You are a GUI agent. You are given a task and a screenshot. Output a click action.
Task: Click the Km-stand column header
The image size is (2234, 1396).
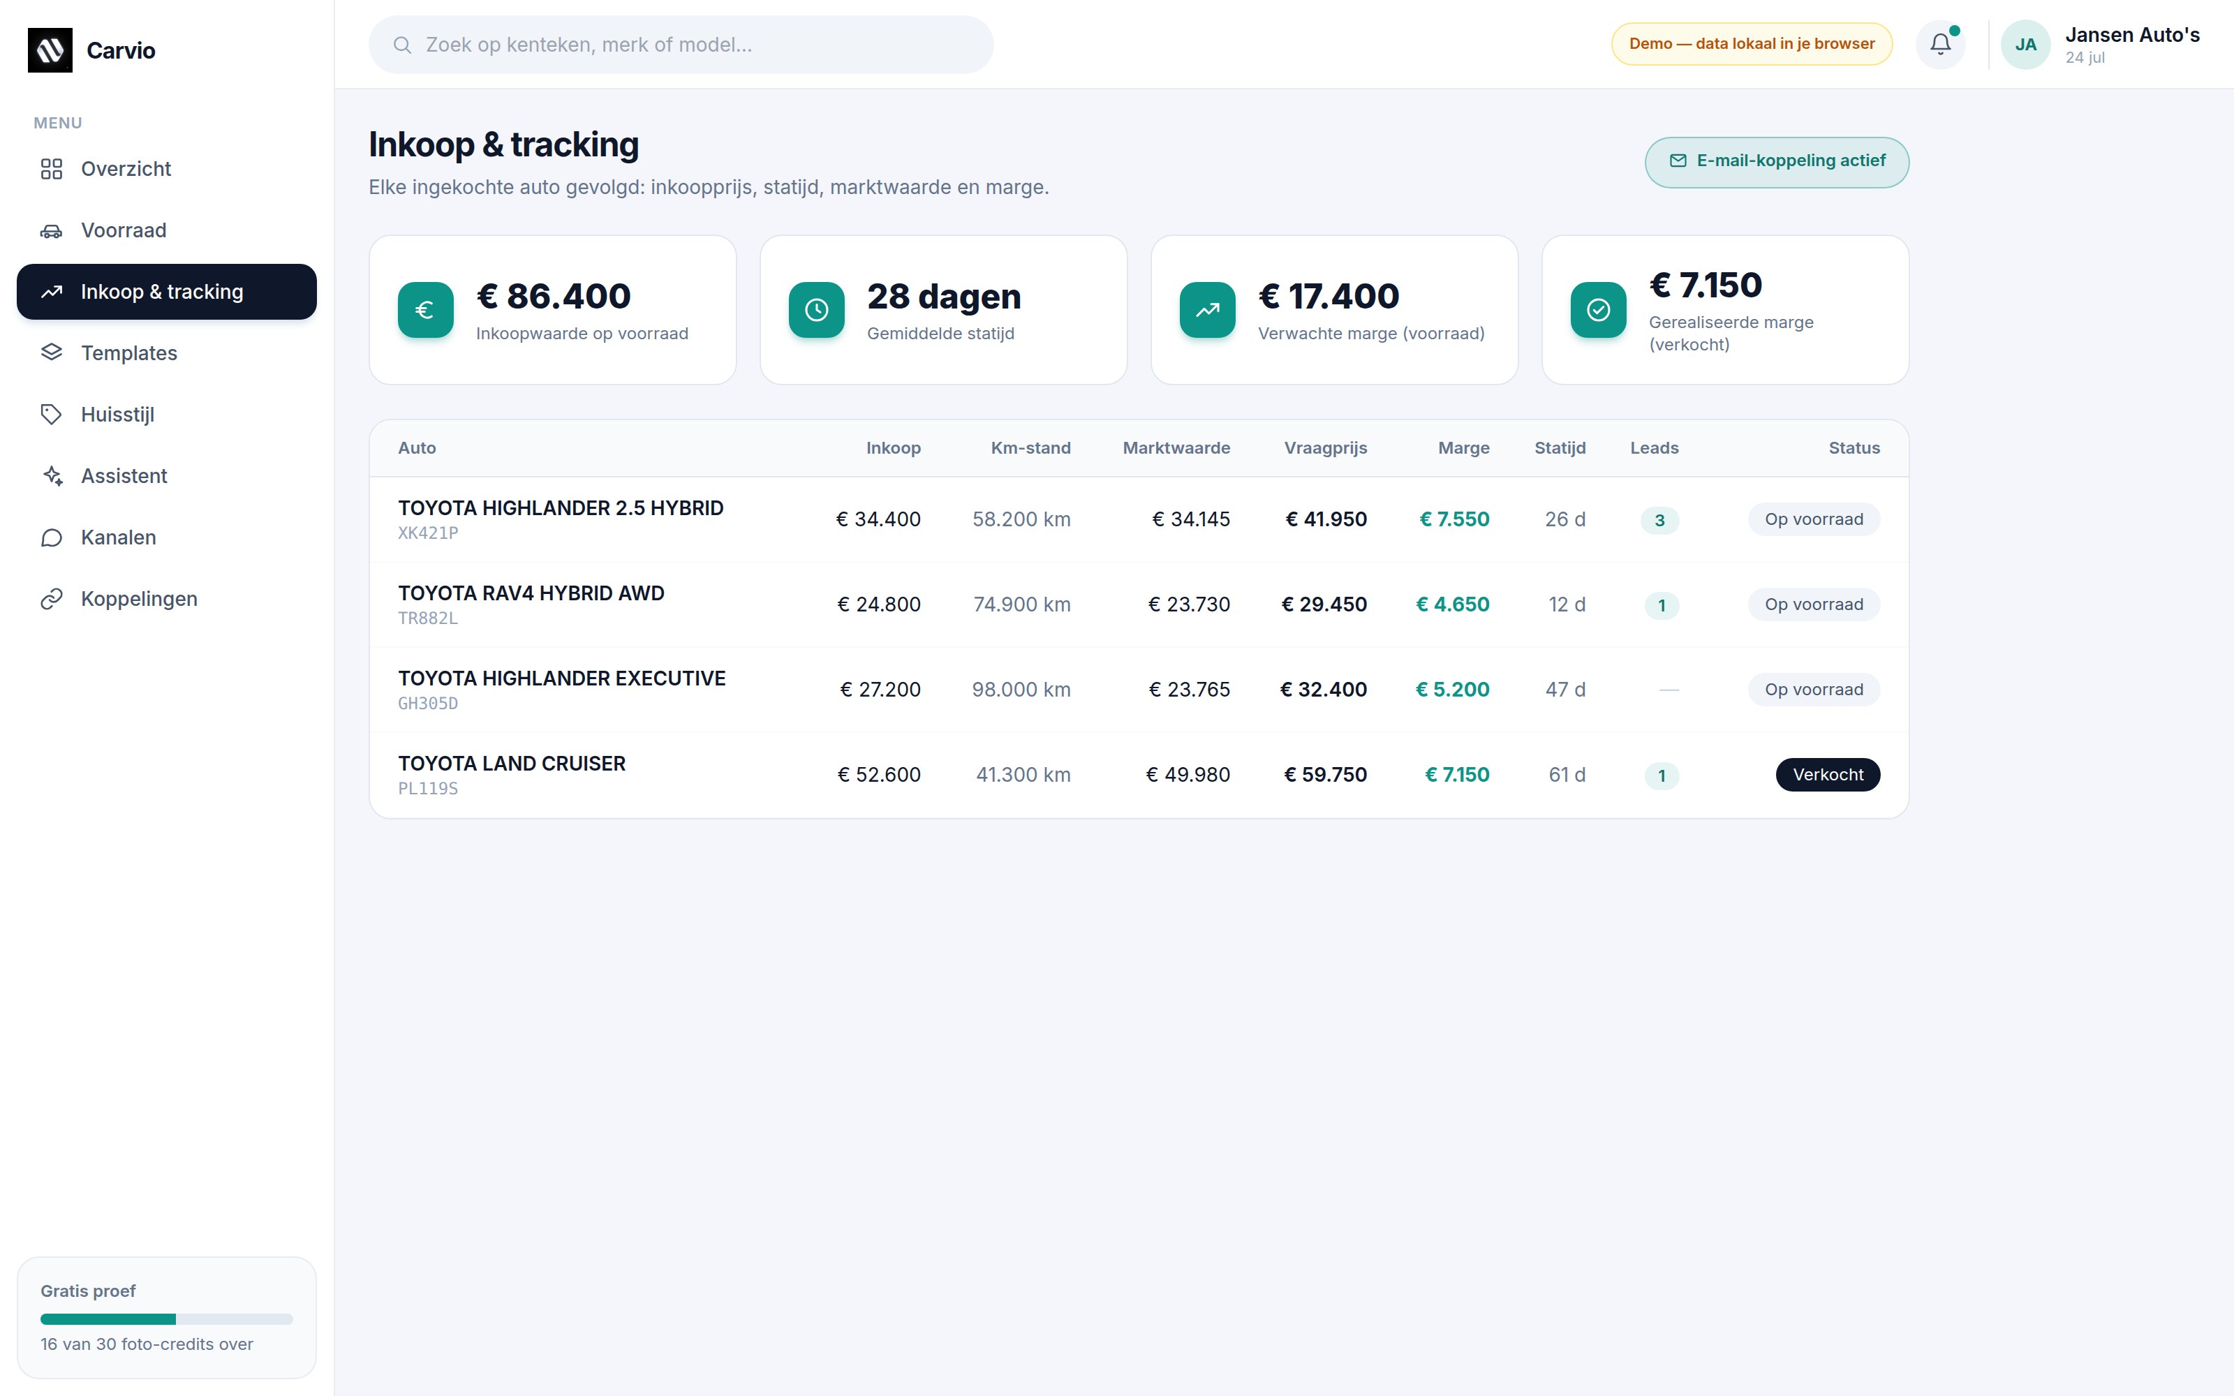1030,448
